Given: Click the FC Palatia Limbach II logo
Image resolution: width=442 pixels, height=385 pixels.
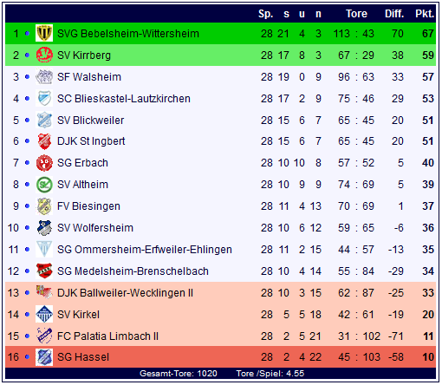Looking at the screenshot, I should pos(44,336).
